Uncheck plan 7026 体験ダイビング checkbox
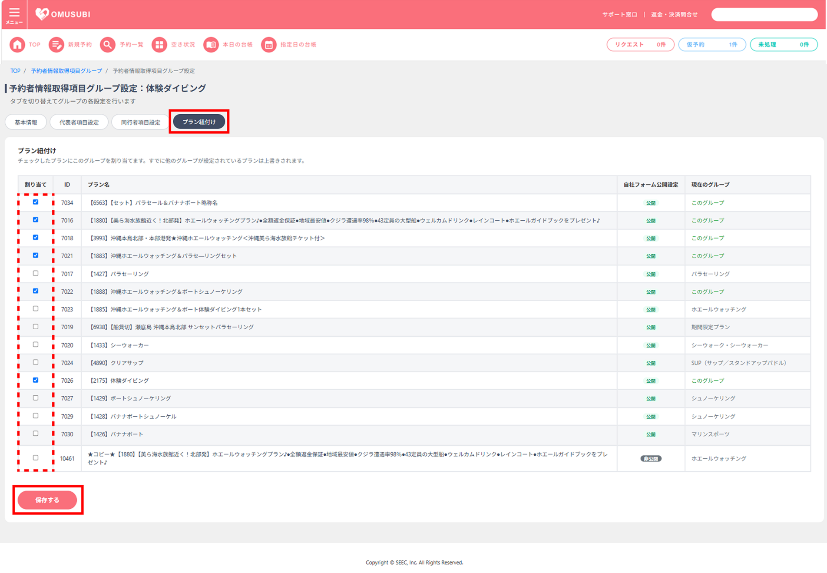The width and height of the screenshot is (827, 573). (x=36, y=380)
